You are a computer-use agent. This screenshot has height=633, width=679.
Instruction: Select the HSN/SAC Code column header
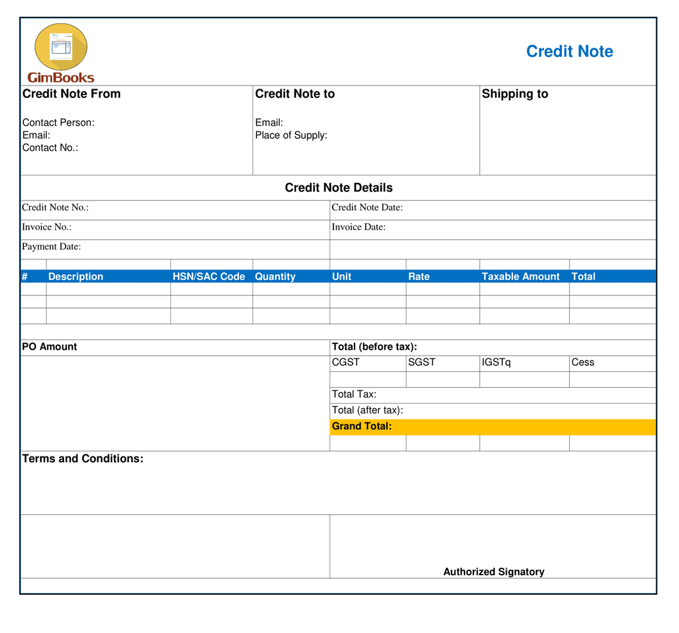pos(208,276)
